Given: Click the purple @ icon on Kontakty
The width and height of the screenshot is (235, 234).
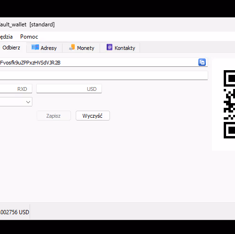Looking at the screenshot, I should coord(110,47).
